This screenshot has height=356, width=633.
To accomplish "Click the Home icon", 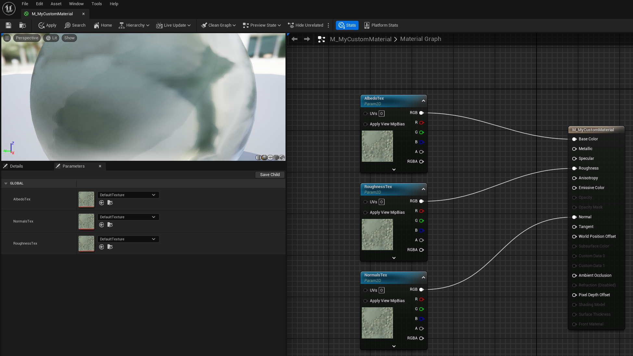I will pyautogui.click(x=103, y=25).
